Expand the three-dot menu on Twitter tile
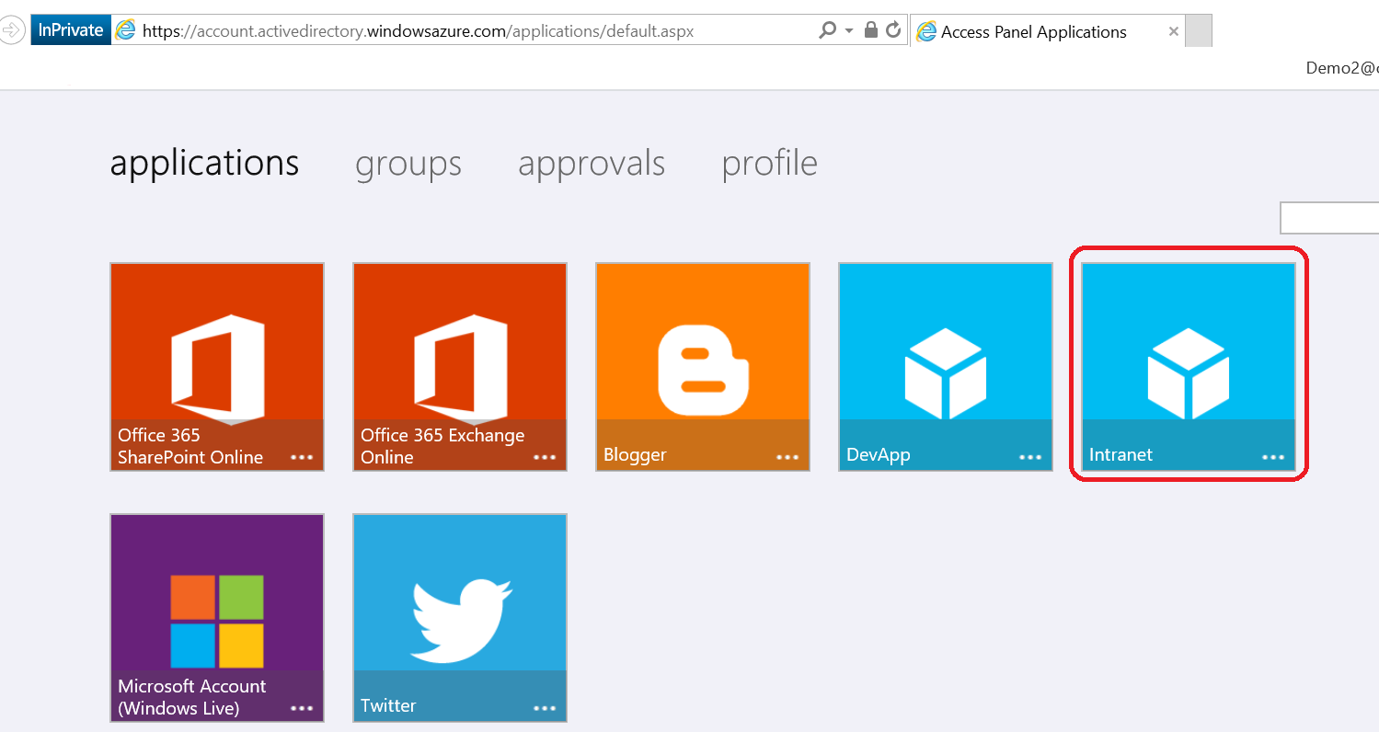The image size is (1379, 732). tap(544, 708)
